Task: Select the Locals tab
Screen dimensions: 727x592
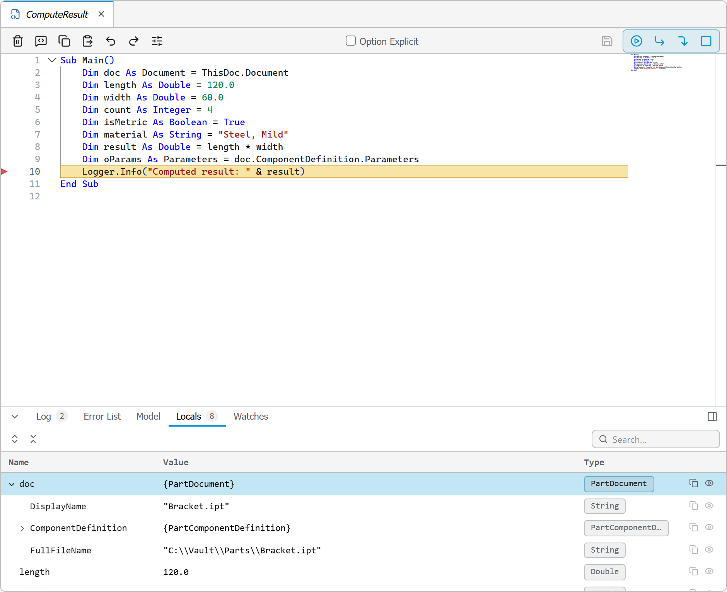Action: 197,417
